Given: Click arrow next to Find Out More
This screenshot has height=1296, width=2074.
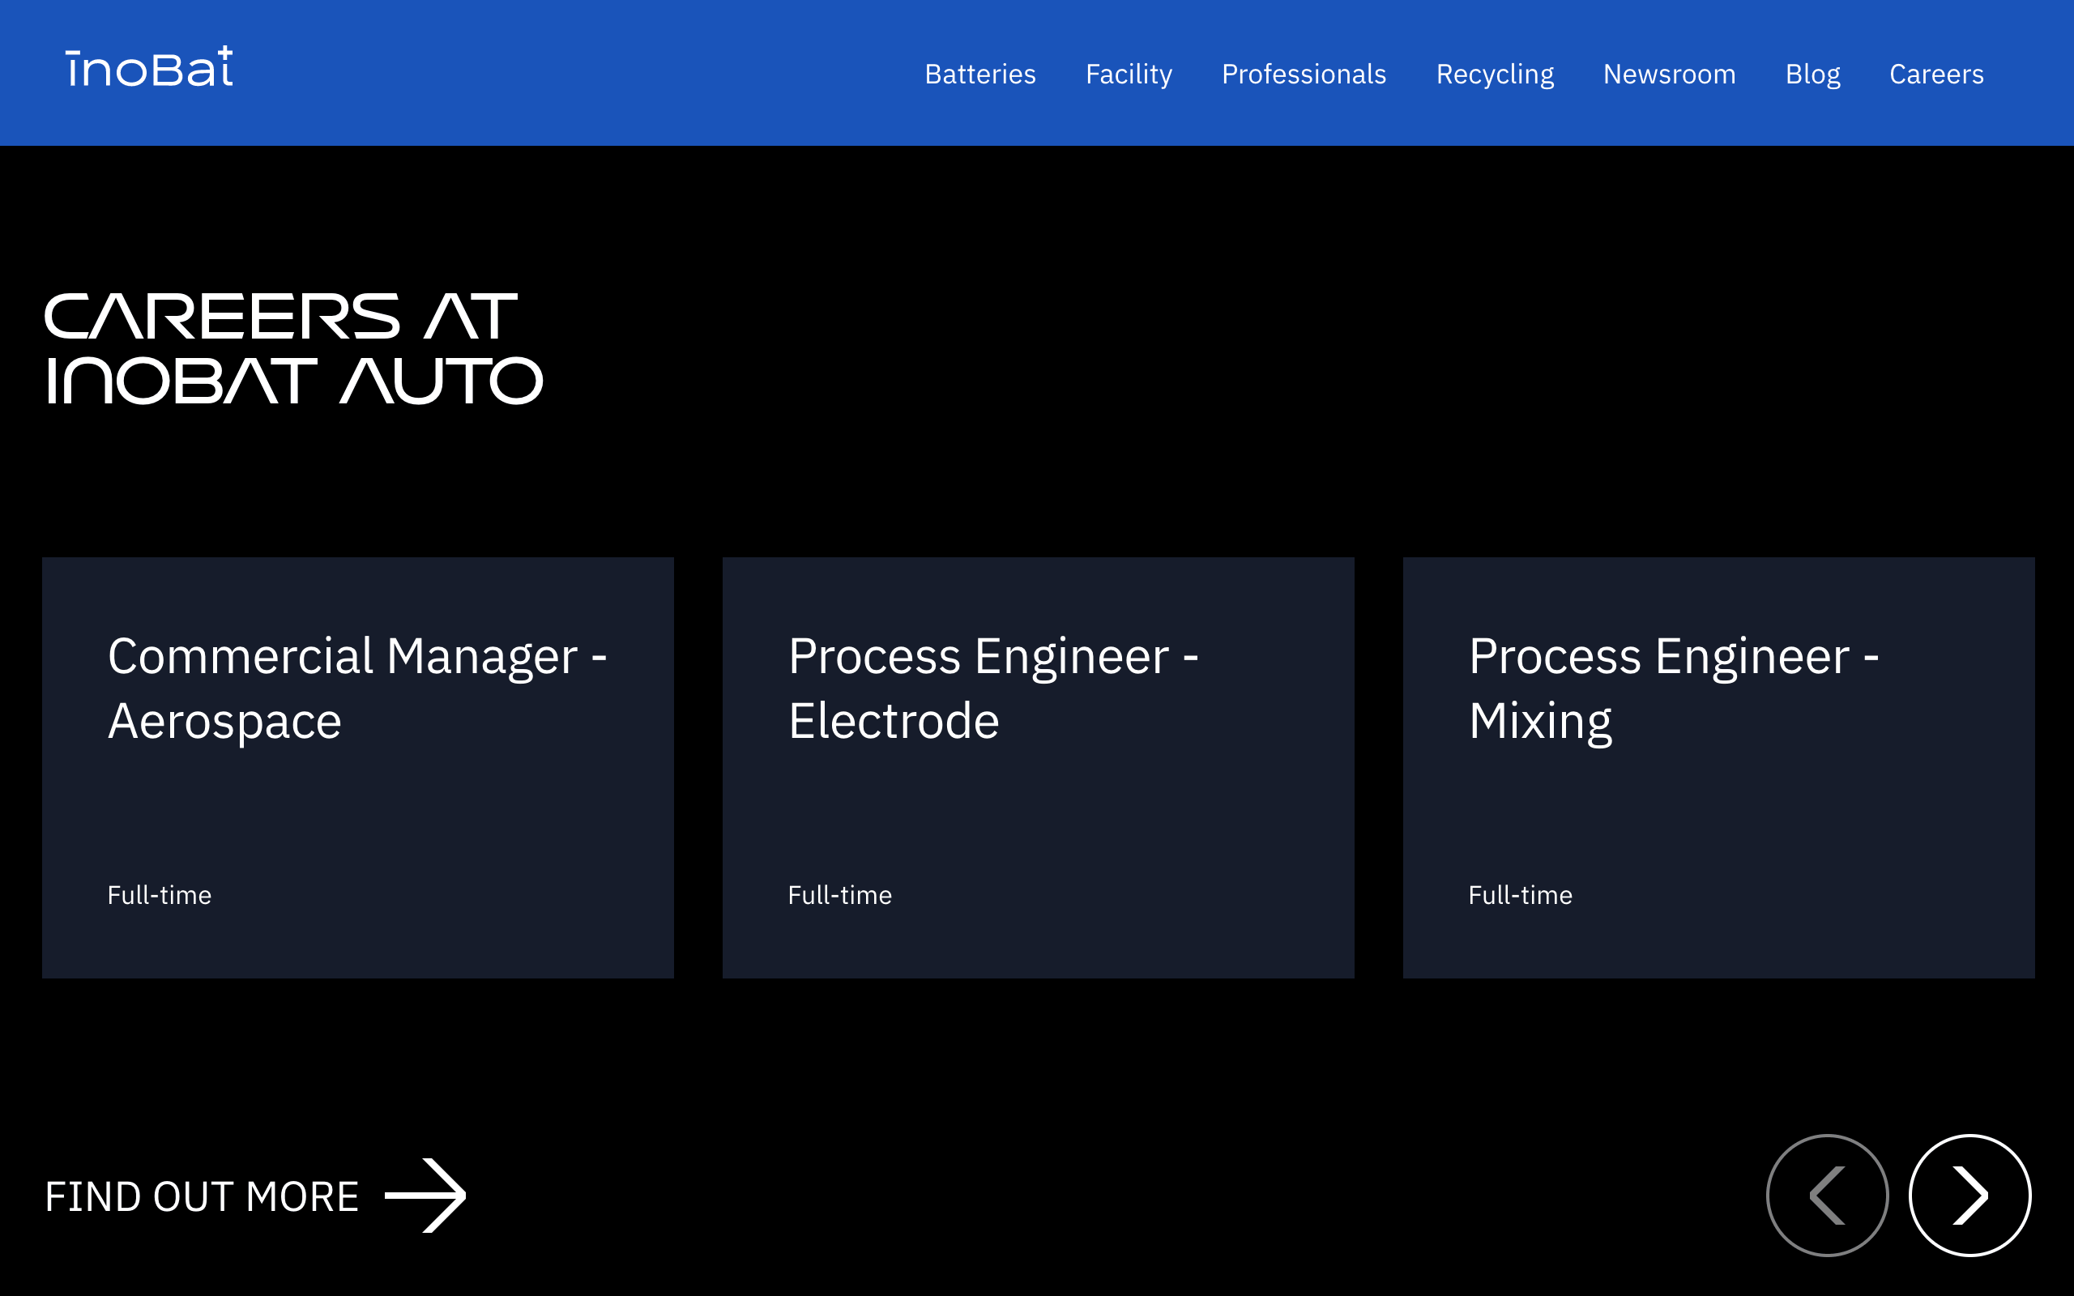Looking at the screenshot, I should pyautogui.click(x=425, y=1195).
